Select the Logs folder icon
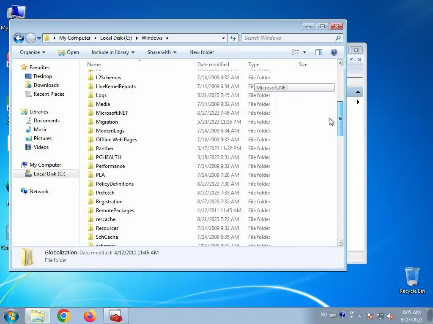 [x=90, y=95]
